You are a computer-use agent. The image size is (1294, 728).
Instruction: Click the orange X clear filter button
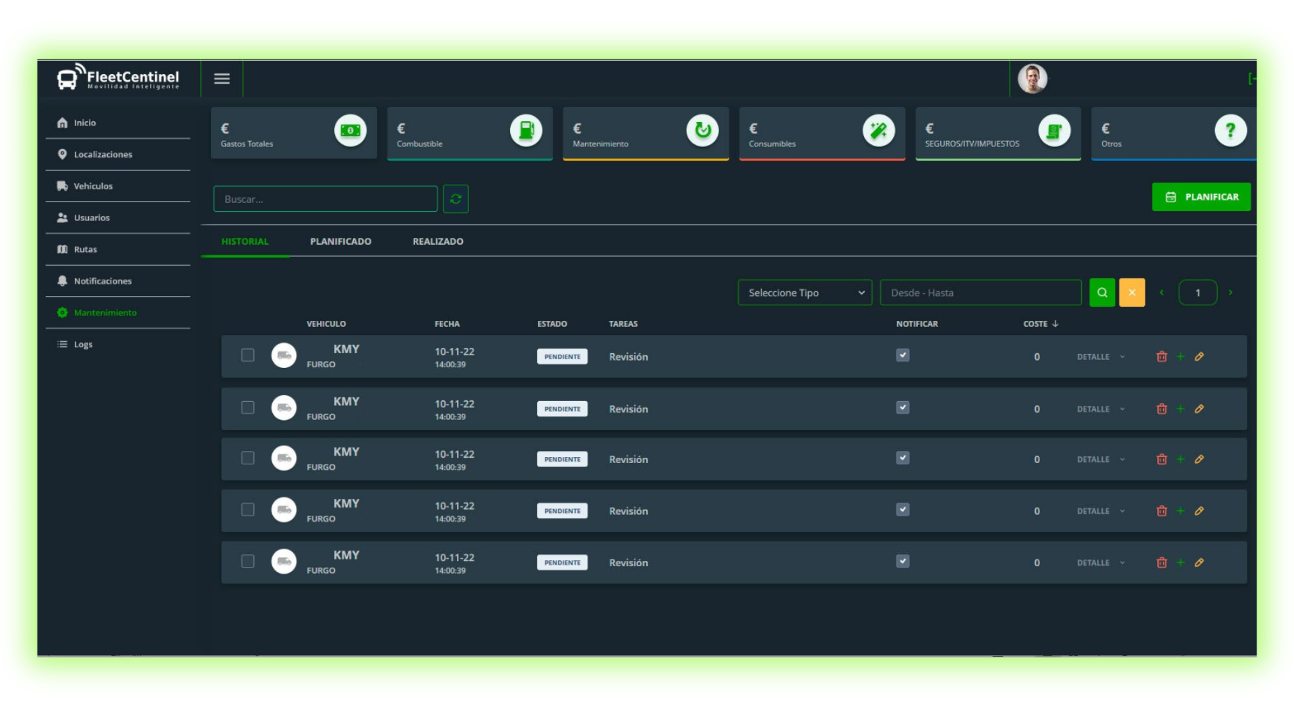(1132, 293)
